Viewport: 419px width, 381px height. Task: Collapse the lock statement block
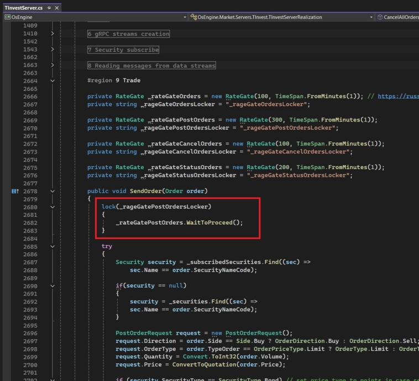click(53, 207)
